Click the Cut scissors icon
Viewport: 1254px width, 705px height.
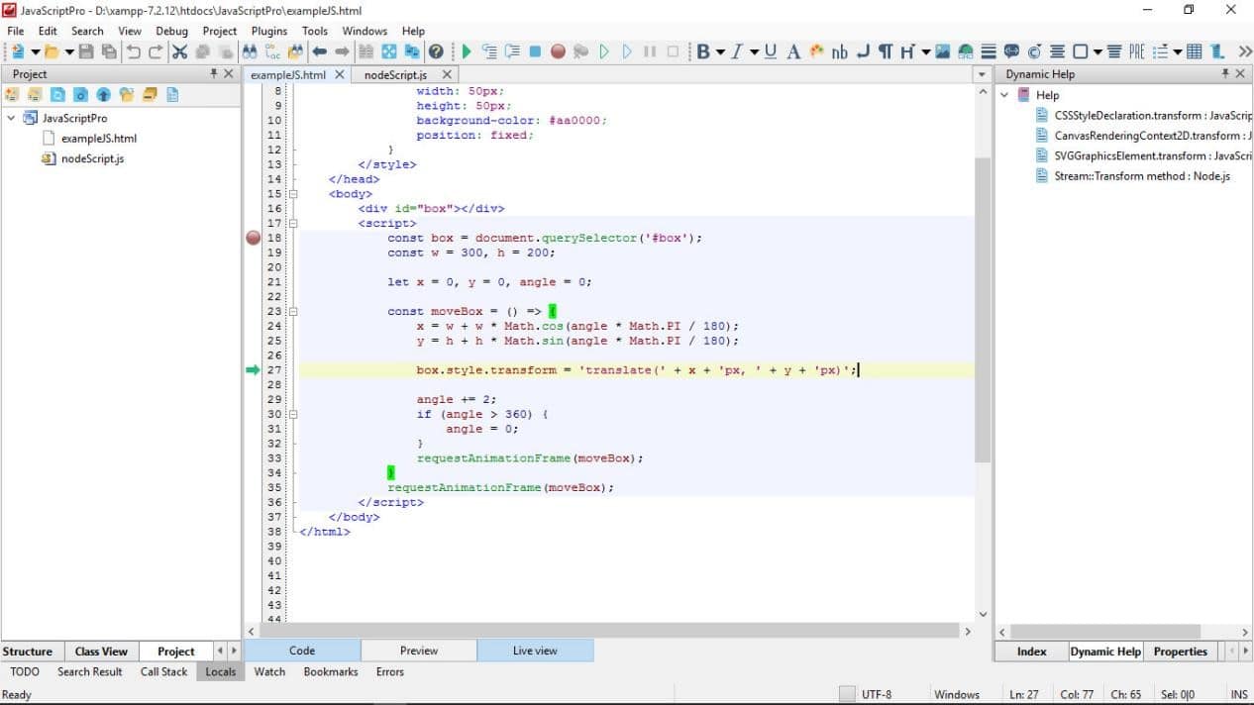pos(179,51)
